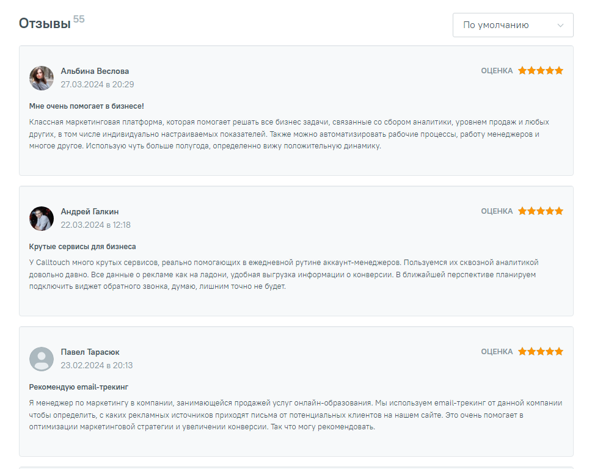Open the "По умолчанию" sort dropdown
The width and height of the screenshot is (592, 469).
pyautogui.click(x=512, y=25)
